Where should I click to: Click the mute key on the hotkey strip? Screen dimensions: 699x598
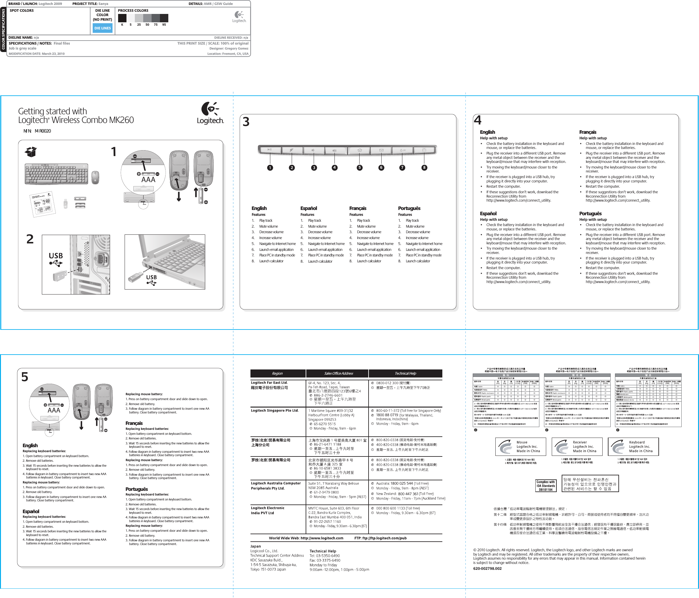tap(291, 150)
